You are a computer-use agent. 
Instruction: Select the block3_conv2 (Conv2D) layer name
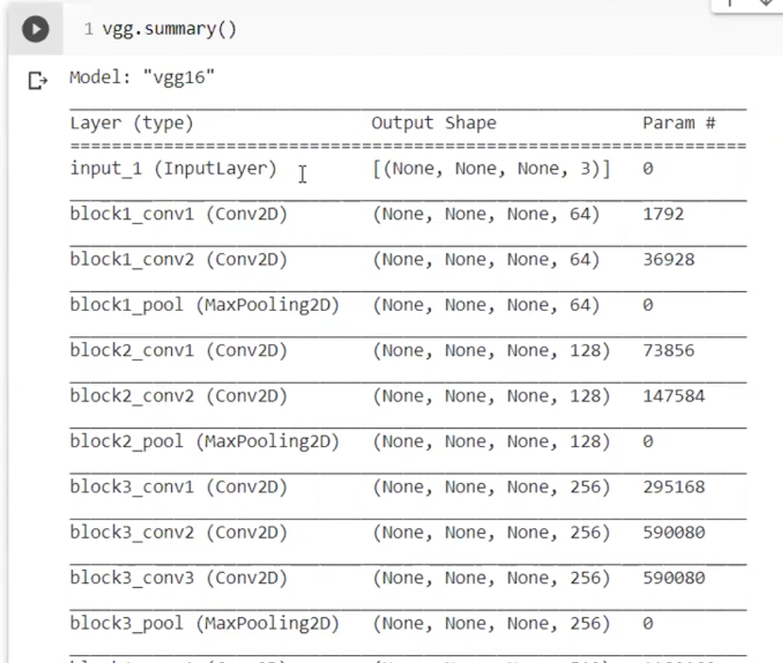(178, 532)
